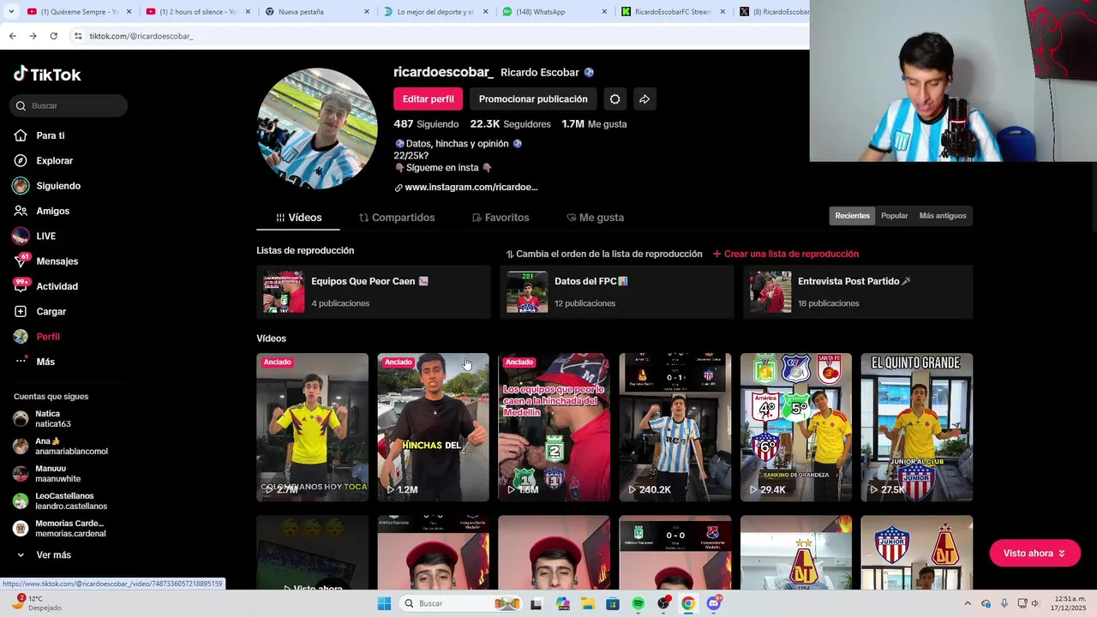Go back in the browser
This screenshot has height=617, width=1097.
pos(12,36)
